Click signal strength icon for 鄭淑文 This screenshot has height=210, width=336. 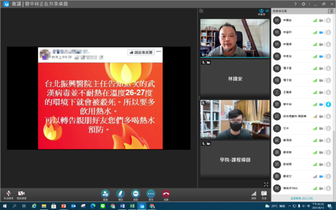pyautogui.click(x=315, y=176)
